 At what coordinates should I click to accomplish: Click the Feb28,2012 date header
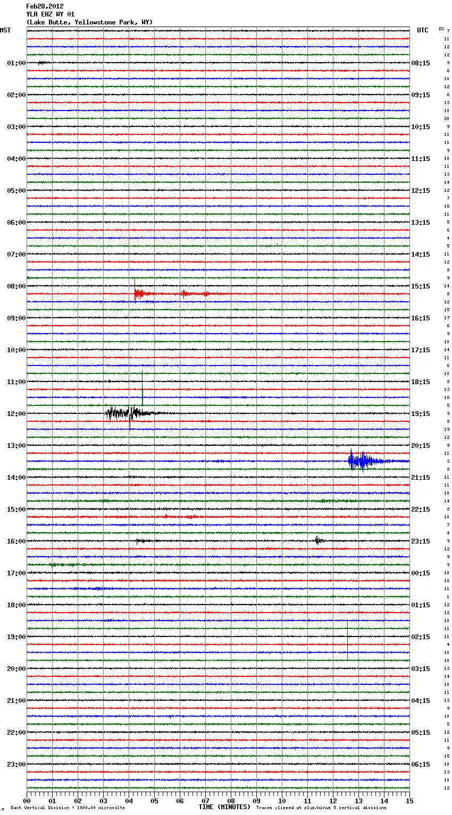pyautogui.click(x=45, y=6)
